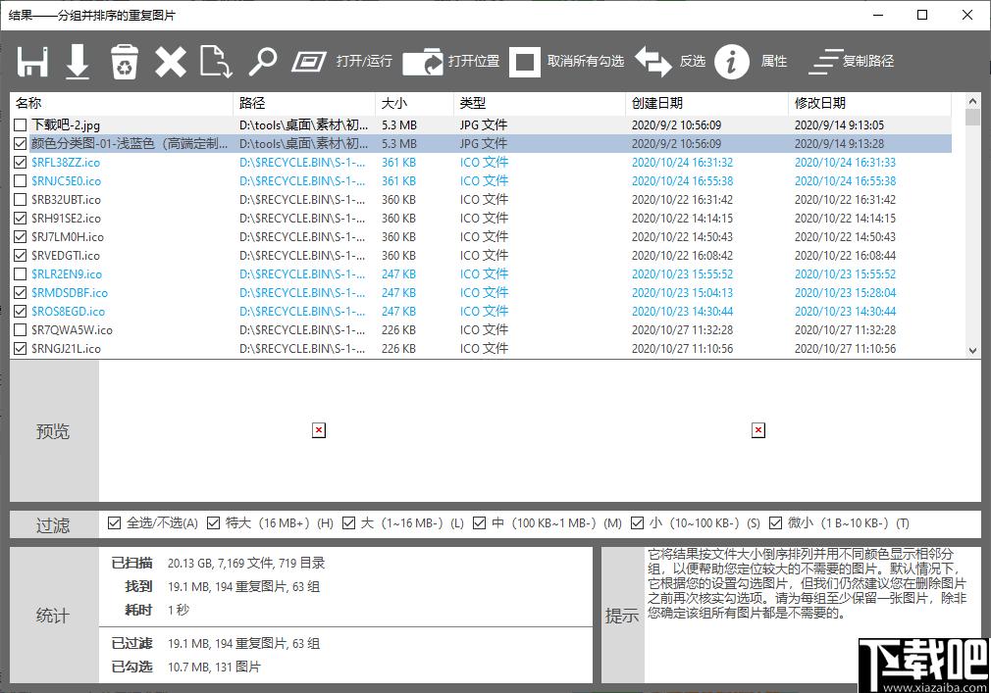This screenshot has height=693, width=991.
Task: Click the X remove toolbar icon
Action: [171, 62]
